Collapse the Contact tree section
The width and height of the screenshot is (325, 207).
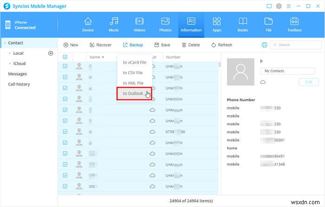point(5,43)
